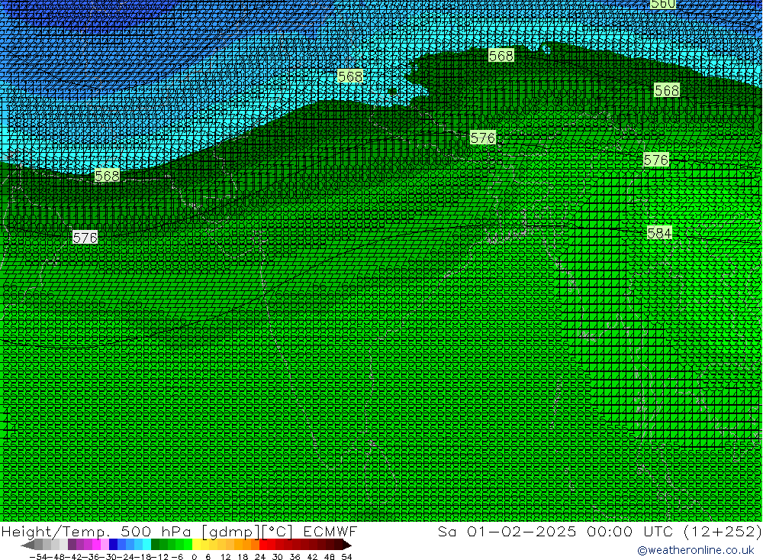Click the '0' legend value
The height and width of the screenshot is (560, 763).
click(194, 557)
